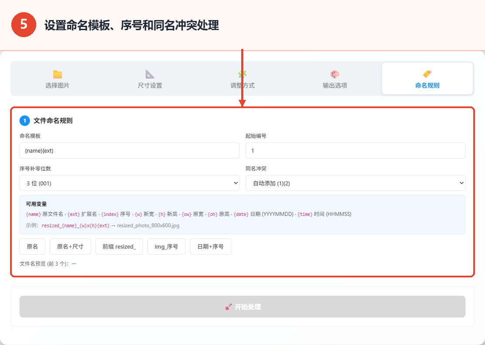Click the example resized_{name}_{w}x{h}{ext} text

(x=75, y=225)
